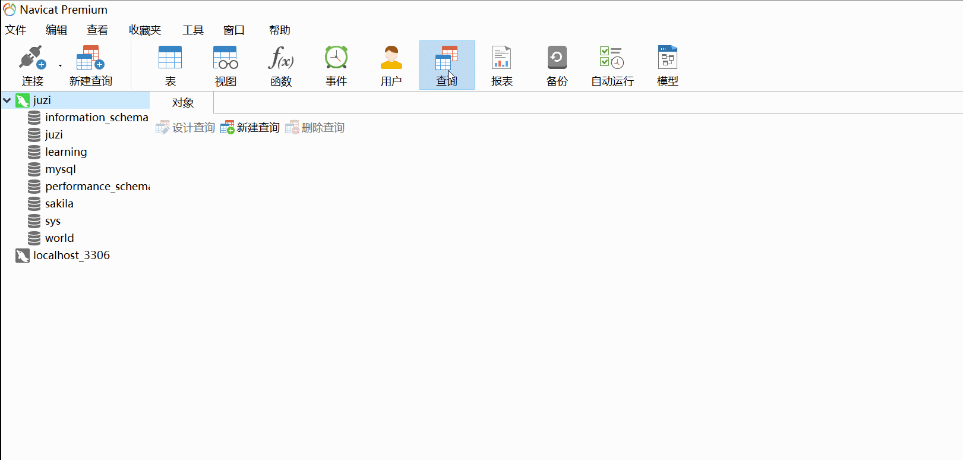Select the mysql database
Image resolution: width=963 pixels, height=460 pixels.
tap(61, 169)
